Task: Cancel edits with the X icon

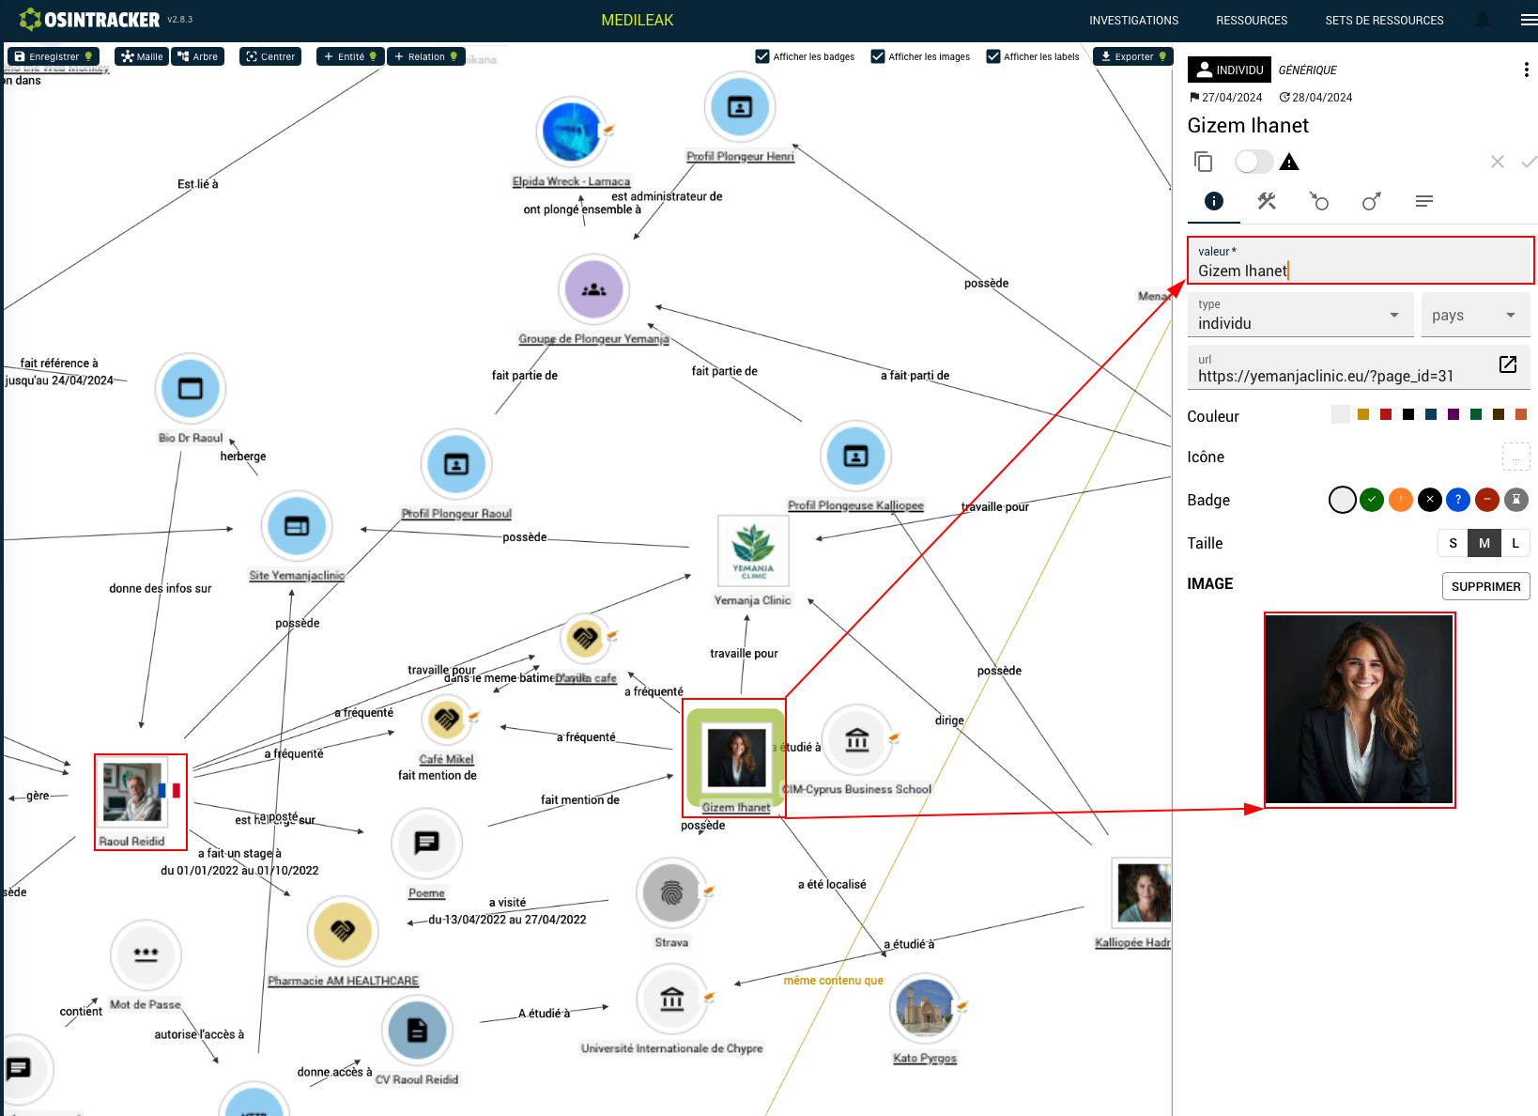Action: (1498, 162)
